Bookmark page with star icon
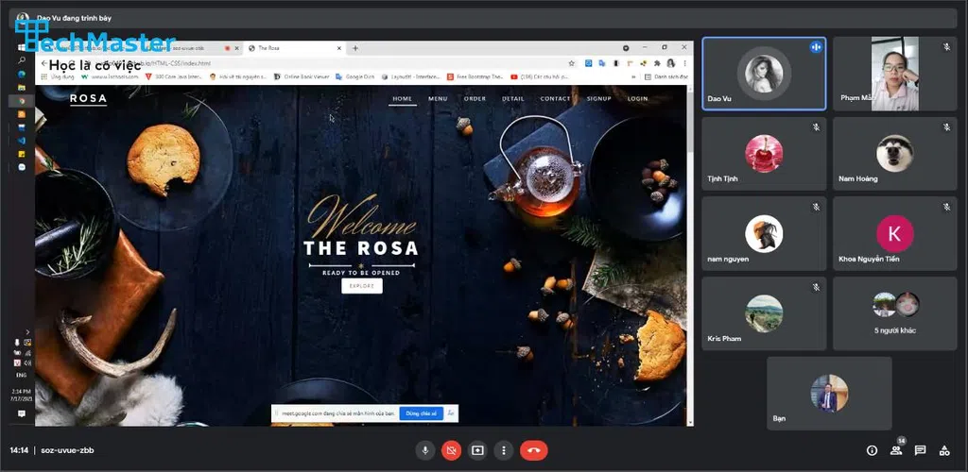Viewport: 968px width, 472px height. click(x=572, y=63)
